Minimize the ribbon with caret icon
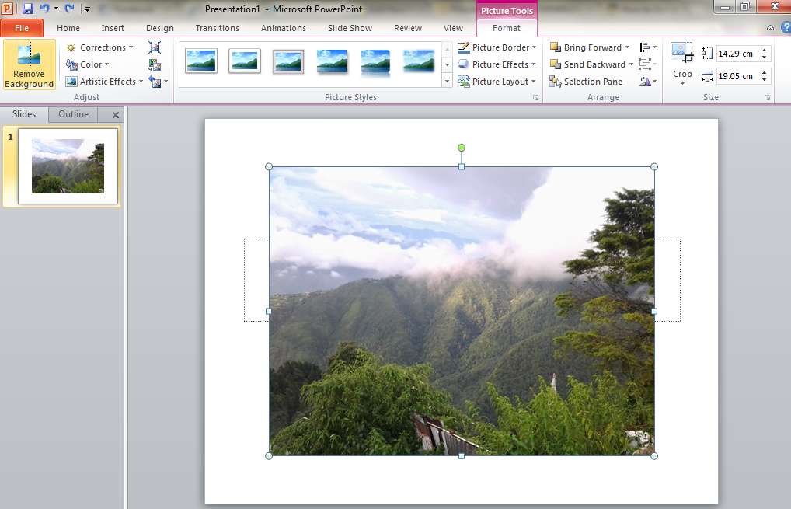This screenshot has height=509, width=791. pos(770,28)
